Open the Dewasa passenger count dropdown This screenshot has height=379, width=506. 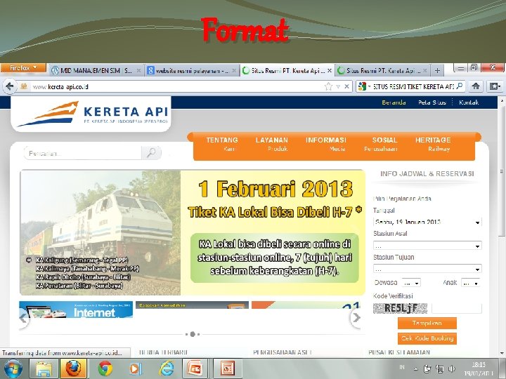(x=411, y=283)
